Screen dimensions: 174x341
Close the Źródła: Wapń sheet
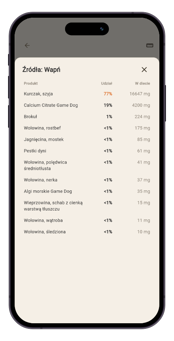point(144,70)
